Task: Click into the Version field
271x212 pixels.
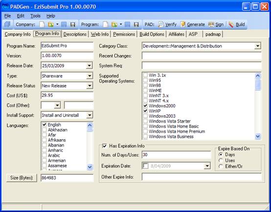Action: (67, 56)
